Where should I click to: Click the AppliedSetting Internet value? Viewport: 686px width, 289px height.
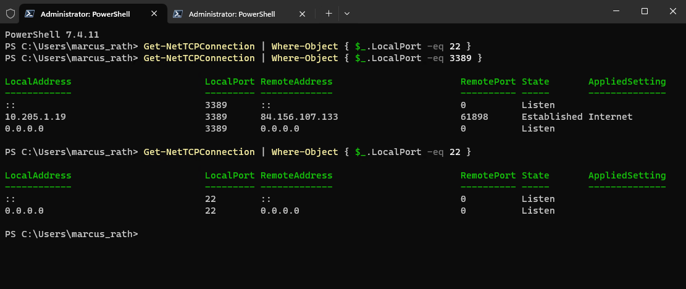click(x=610, y=117)
